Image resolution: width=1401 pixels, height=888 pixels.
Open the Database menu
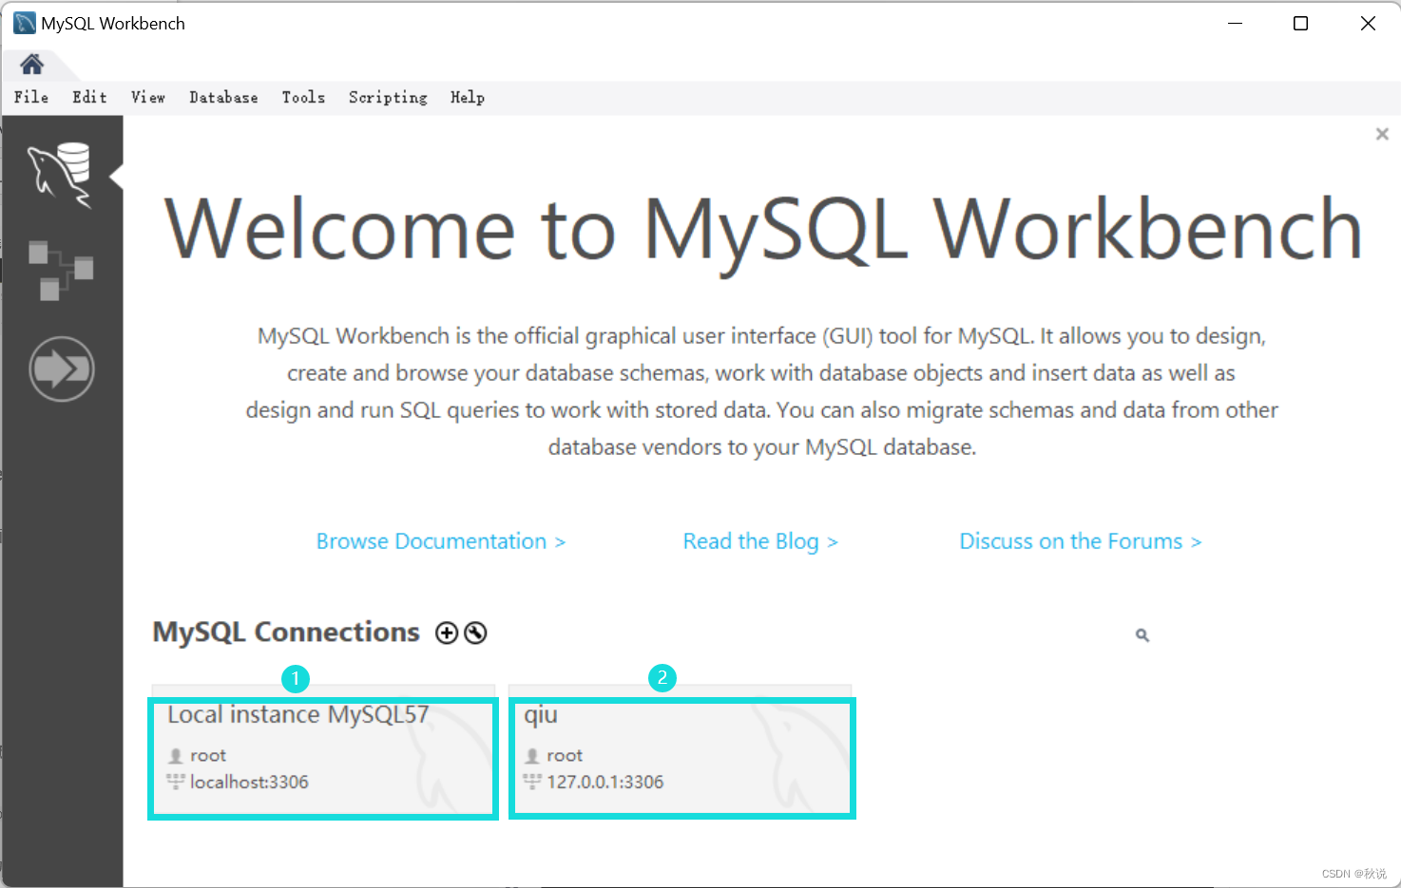223,97
